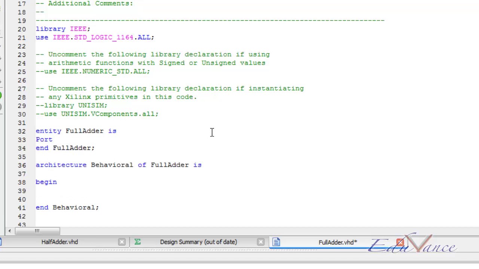Close the Design Summary tab

pos(261,242)
